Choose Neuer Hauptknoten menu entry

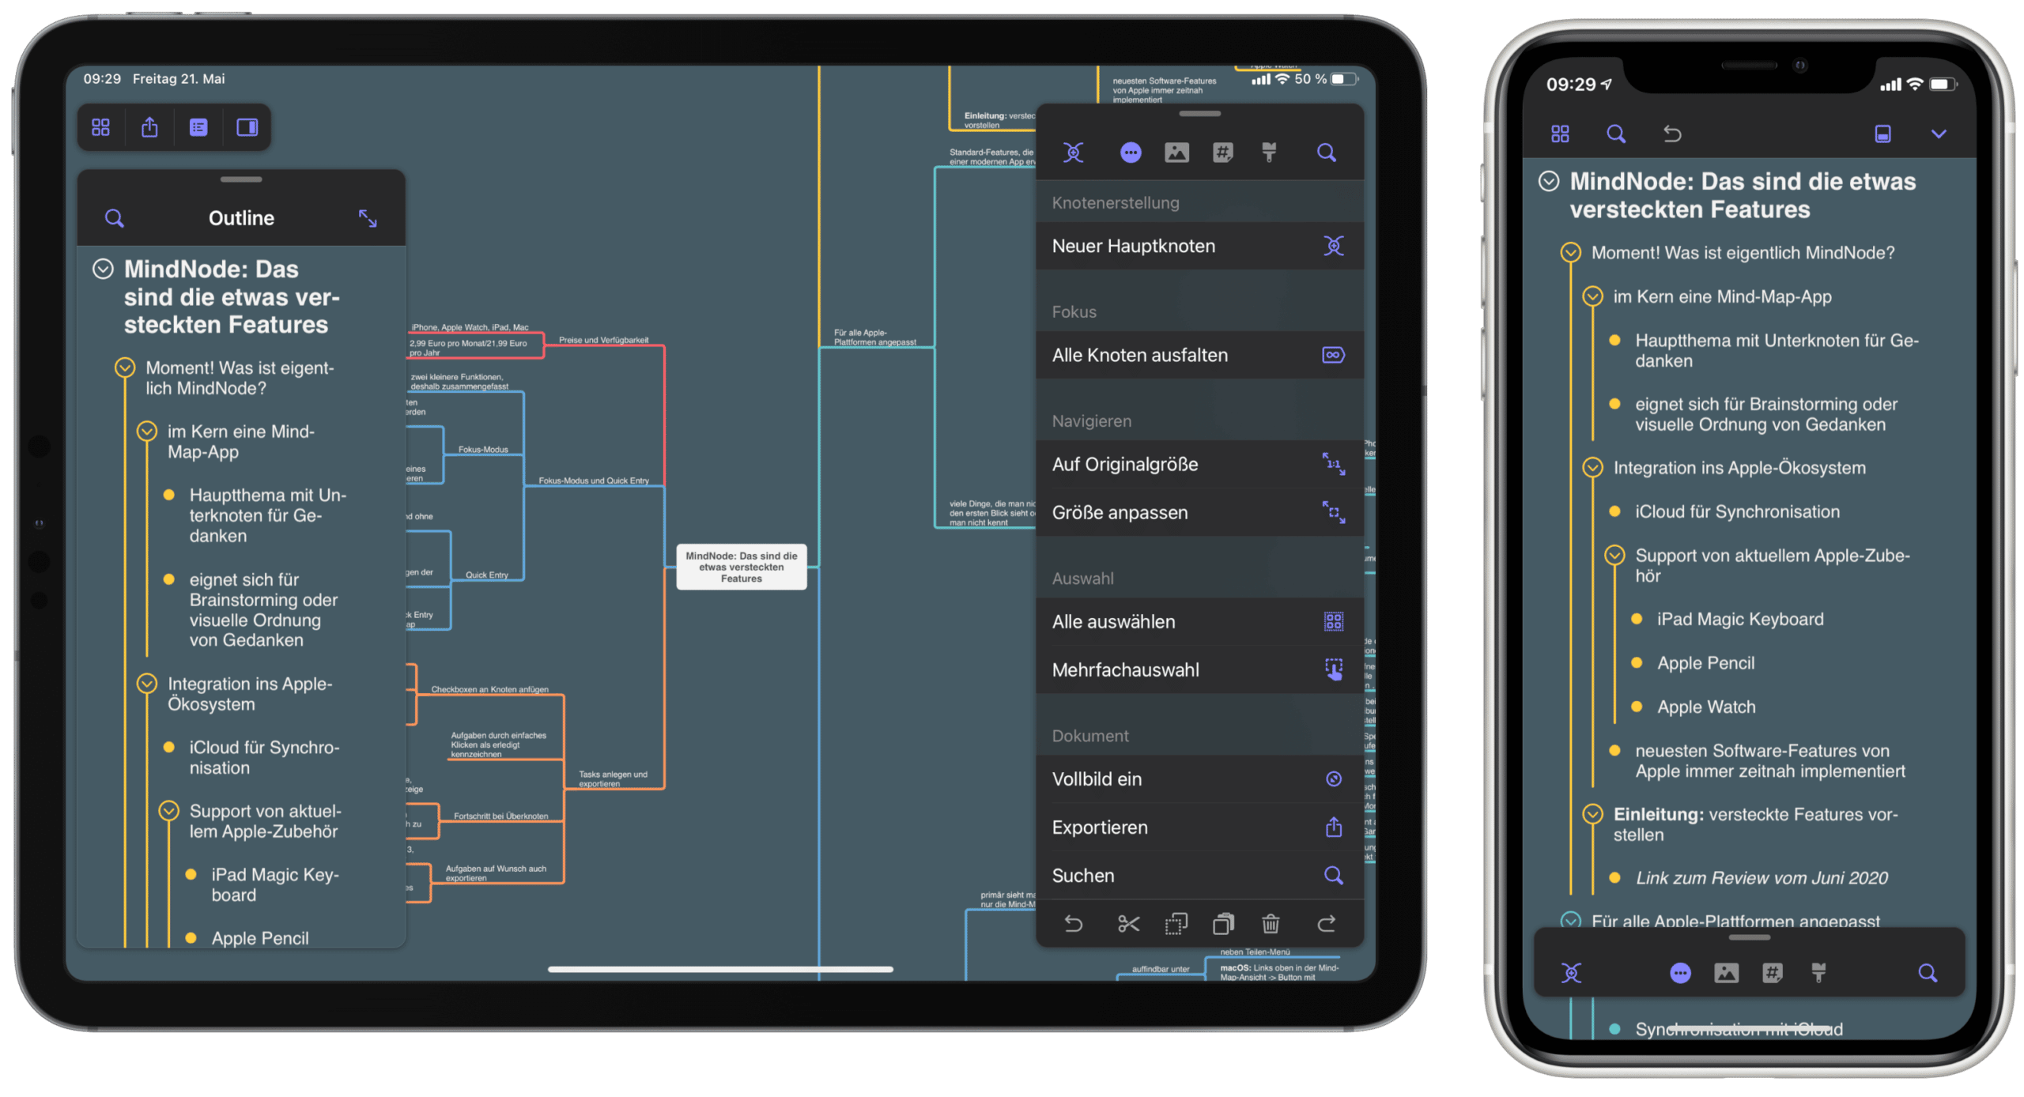(x=1199, y=246)
